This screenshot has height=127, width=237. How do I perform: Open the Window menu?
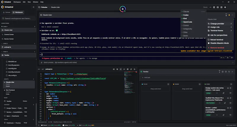pos(36,2)
